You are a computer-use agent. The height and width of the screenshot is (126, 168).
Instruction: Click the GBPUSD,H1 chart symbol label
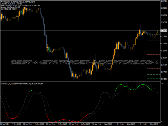pyautogui.click(x=6, y=2)
